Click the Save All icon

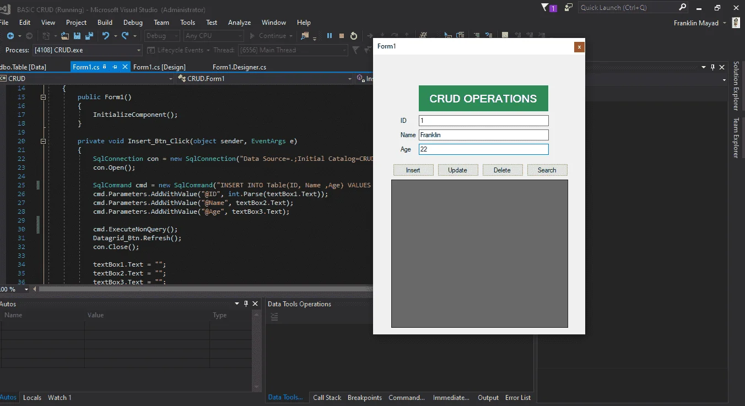pos(88,36)
